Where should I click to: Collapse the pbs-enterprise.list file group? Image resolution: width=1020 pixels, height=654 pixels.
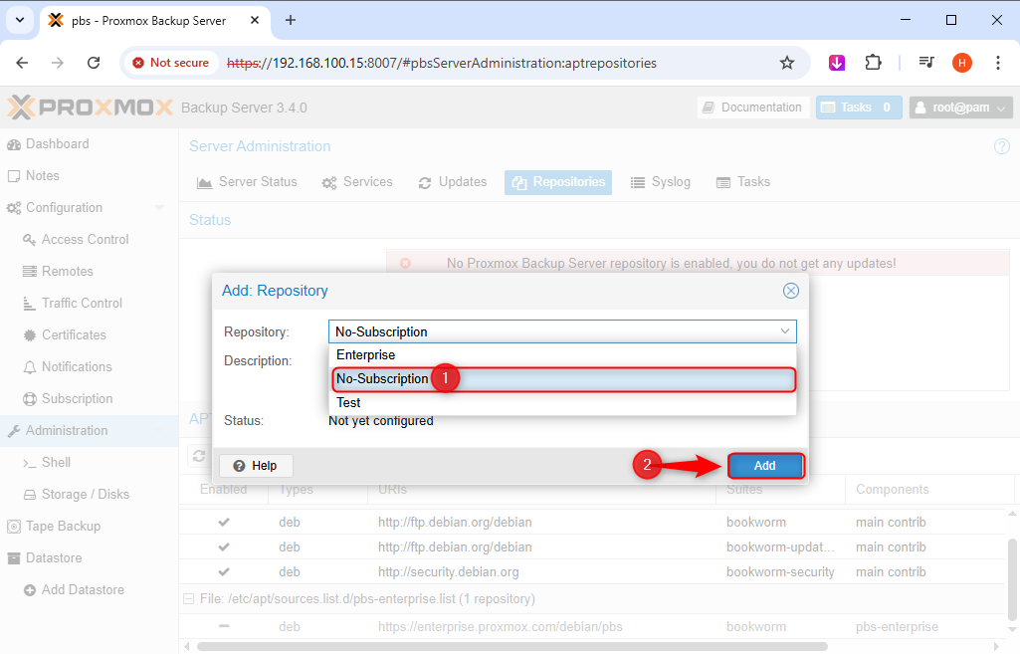point(189,598)
